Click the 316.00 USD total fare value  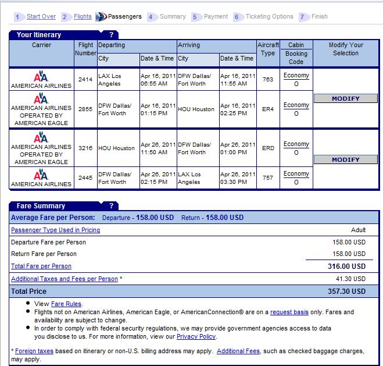tap(346, 266)
